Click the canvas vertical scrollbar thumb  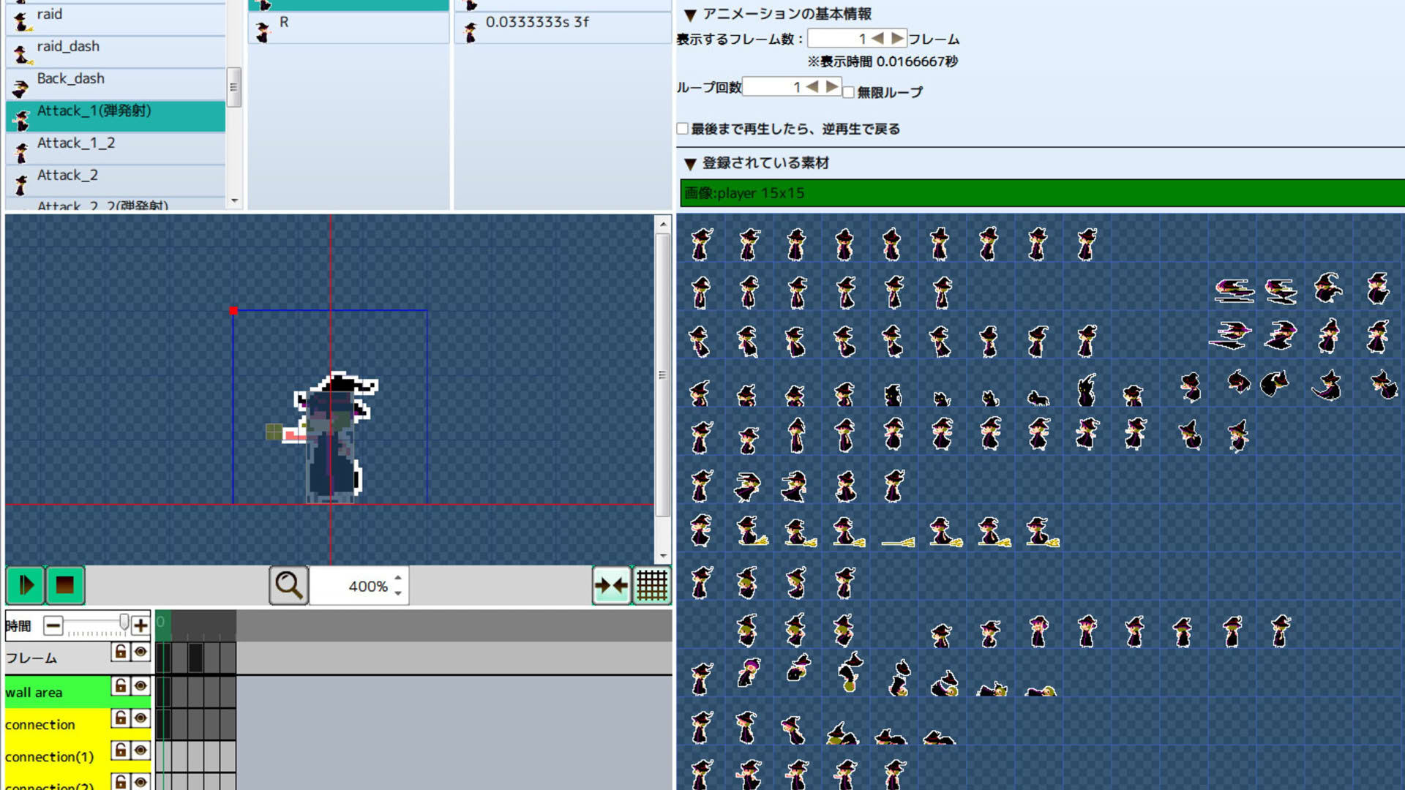[x=662, y=375]
